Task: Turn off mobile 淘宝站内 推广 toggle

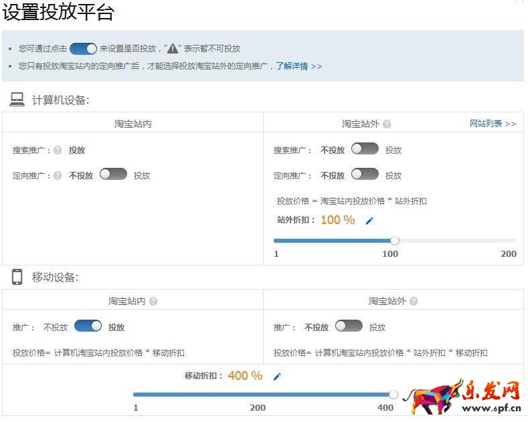Action: coord(88,326)
